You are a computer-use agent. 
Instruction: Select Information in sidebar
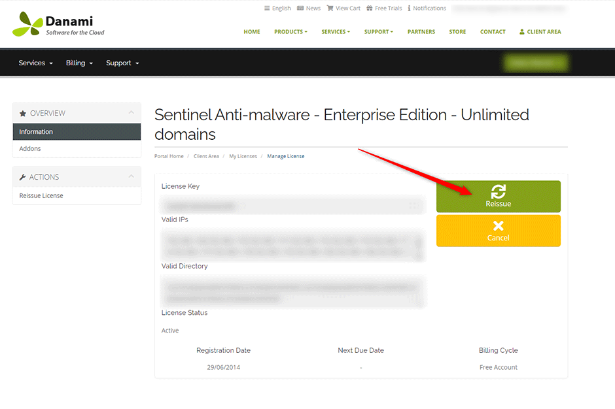coord(77,131)
